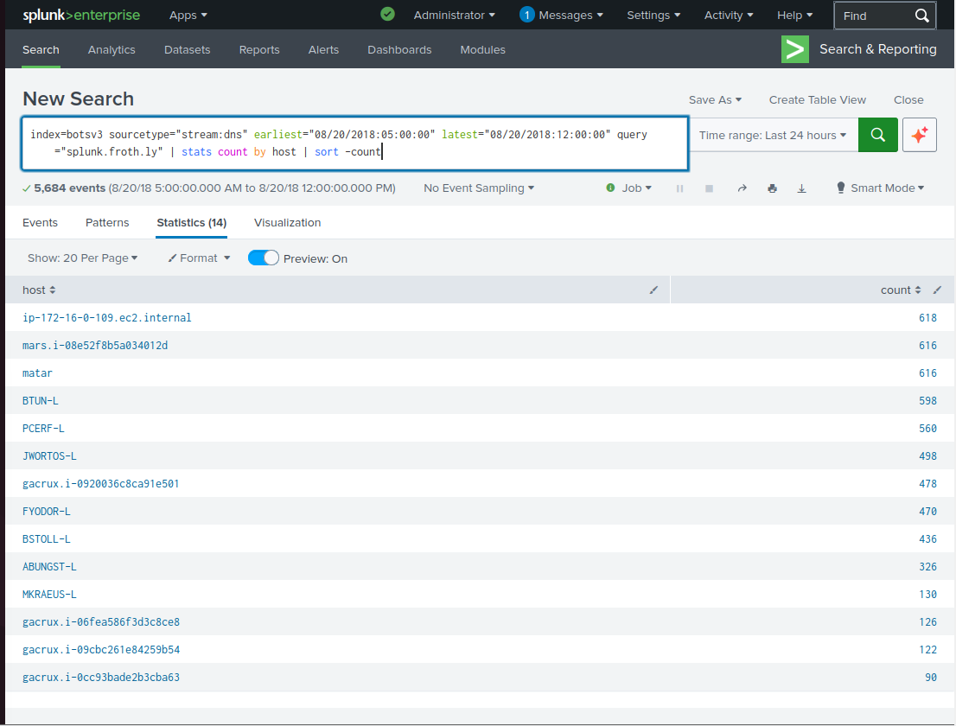Open the Help dropdown
The image size is (956, 726).
[794, 16]
